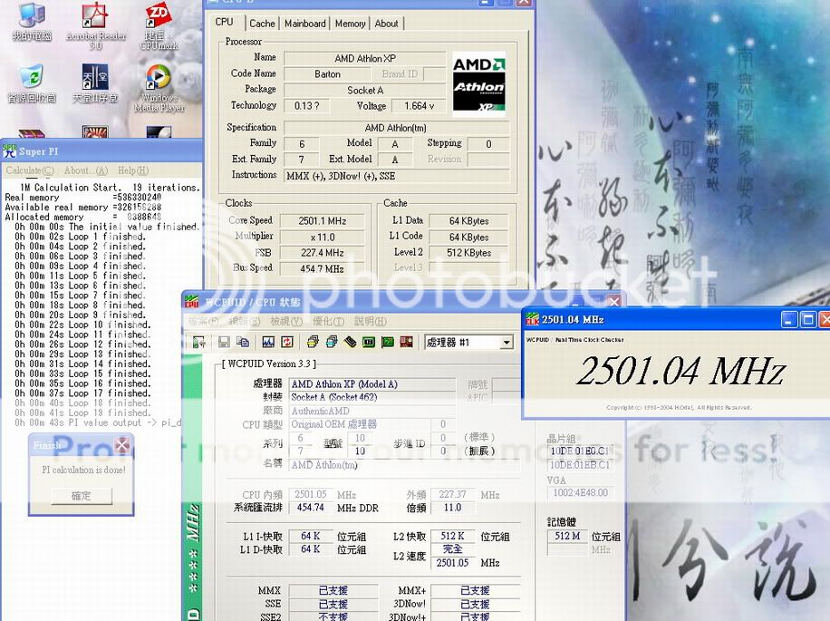Minimize the 2501.04 MHz clock checker window
The image size is (830, 621).
(789, 319)
